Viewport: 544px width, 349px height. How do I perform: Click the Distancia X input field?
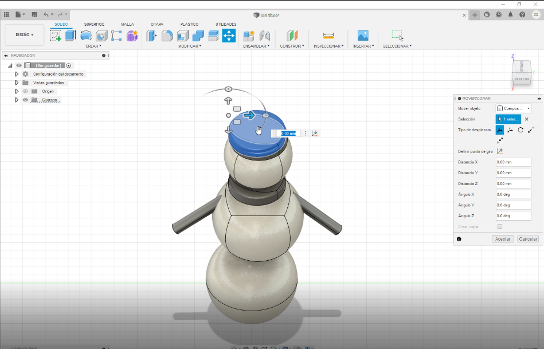[514, 162]
